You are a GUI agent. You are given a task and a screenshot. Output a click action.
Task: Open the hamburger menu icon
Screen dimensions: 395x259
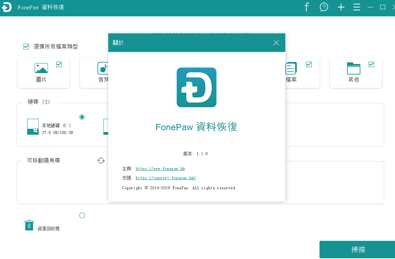(356, 7)
